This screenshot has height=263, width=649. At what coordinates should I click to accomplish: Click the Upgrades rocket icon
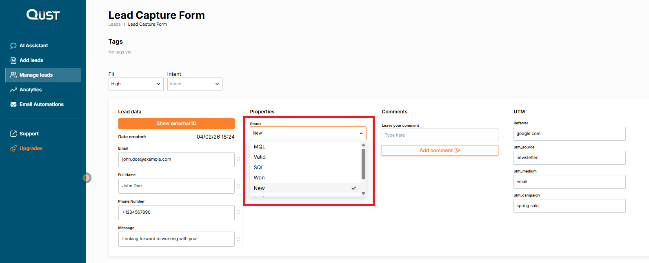point(13,148)
